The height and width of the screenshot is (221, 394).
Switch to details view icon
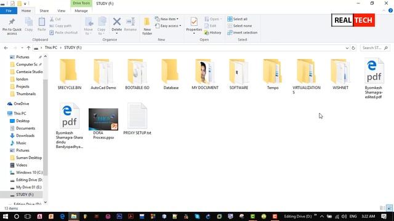click(382, 208)
